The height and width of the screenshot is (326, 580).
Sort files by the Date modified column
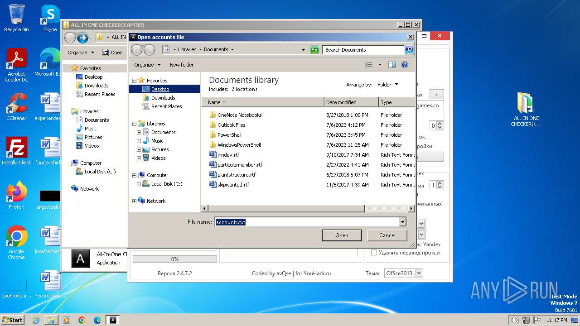351,102
